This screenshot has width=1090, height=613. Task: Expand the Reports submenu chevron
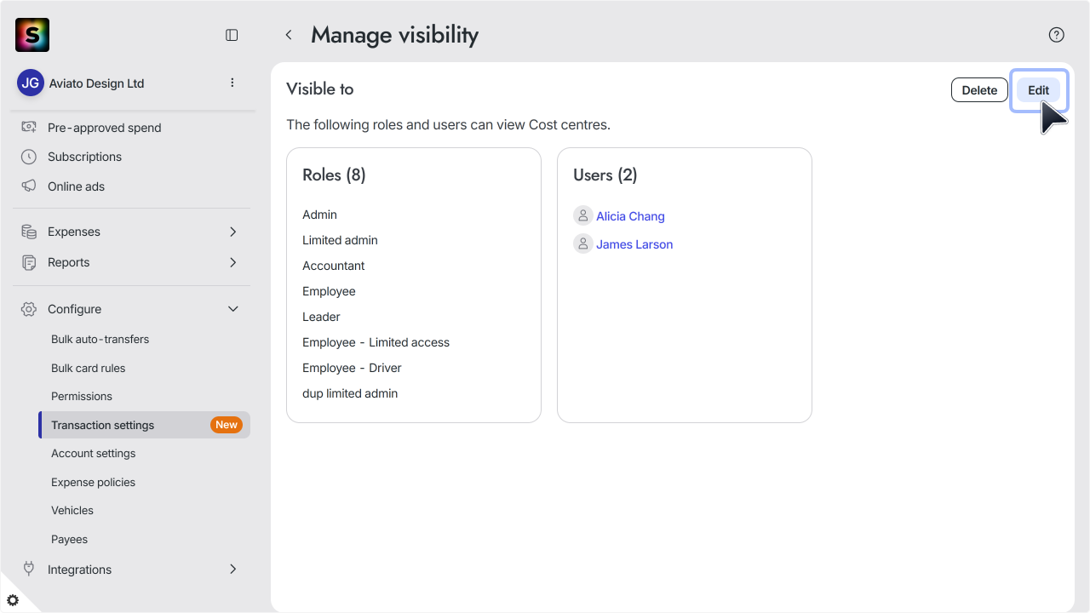[233, 262]
